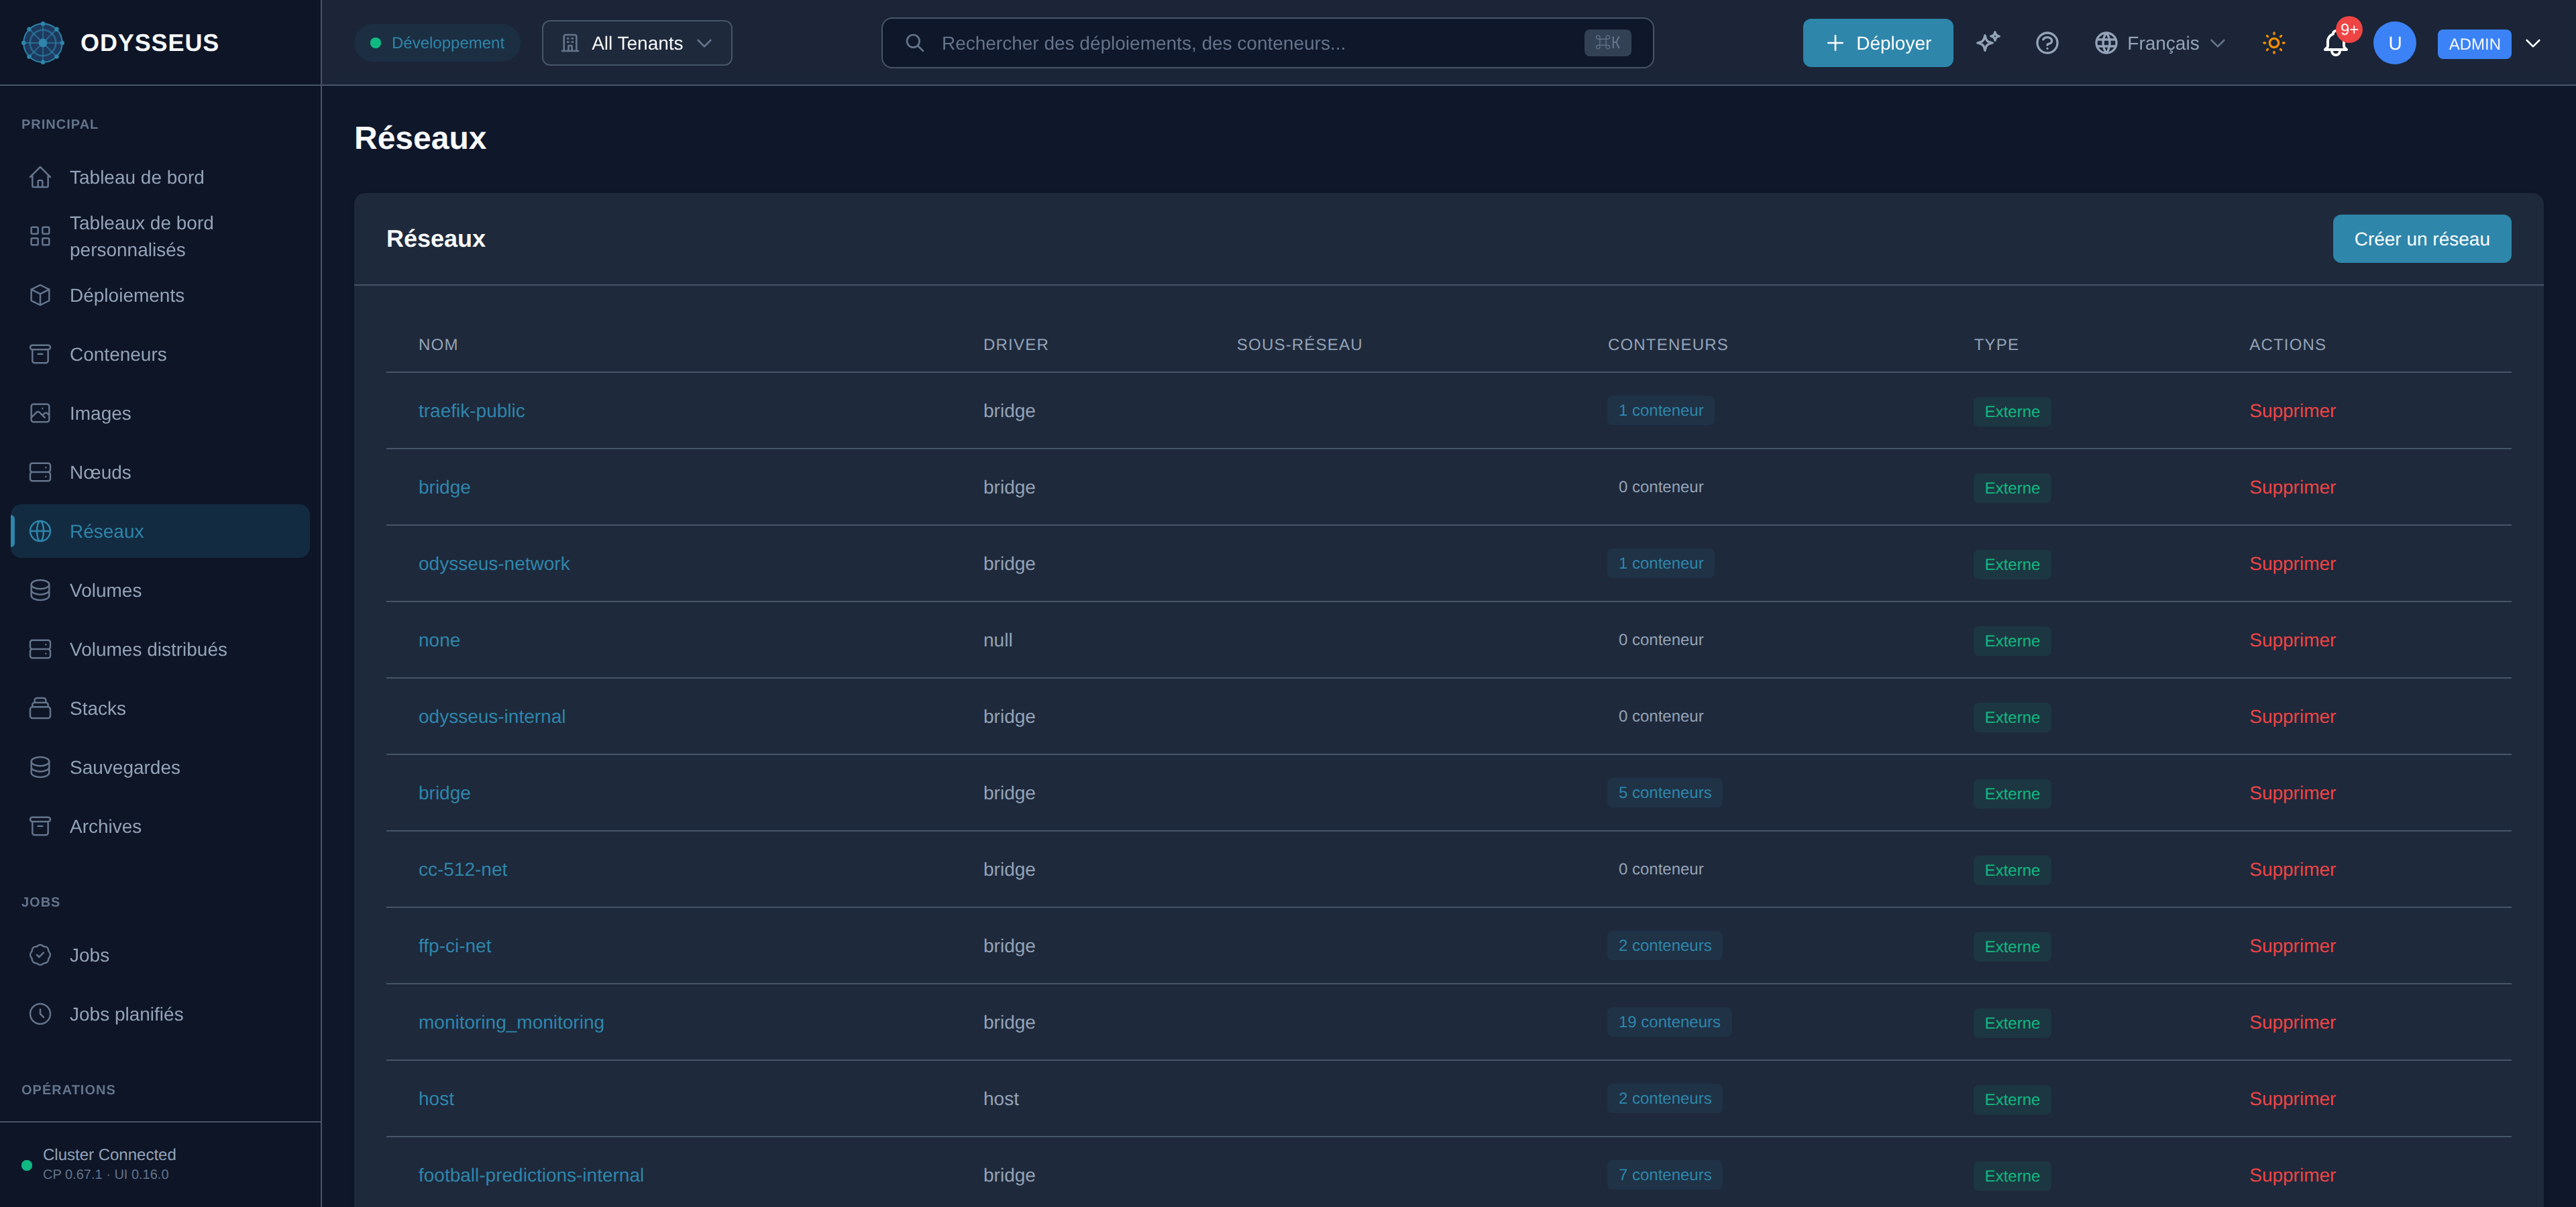Click the Externe badge for ffp-ci-net
Image resolution: width=2576 pixels, height=1207 pixels.
tap(2012, 946)
